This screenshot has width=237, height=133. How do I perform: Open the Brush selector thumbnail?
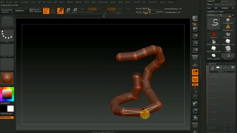coord(7,22)
